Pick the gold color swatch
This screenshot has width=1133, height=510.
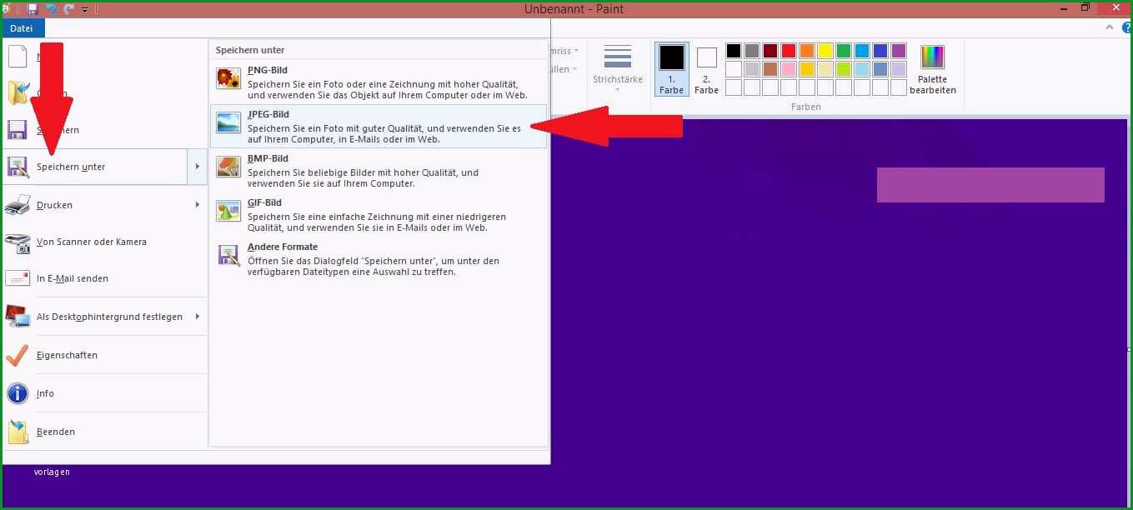807,69
